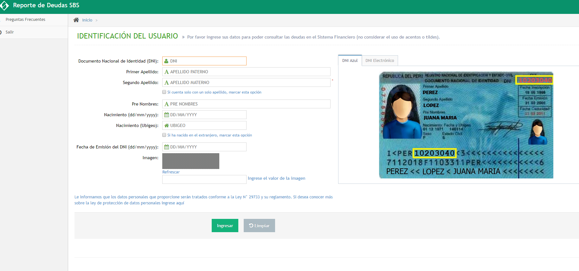Focus the Apellido Materno input field
The width and height of the screenshot is (579, 271).
246,82
